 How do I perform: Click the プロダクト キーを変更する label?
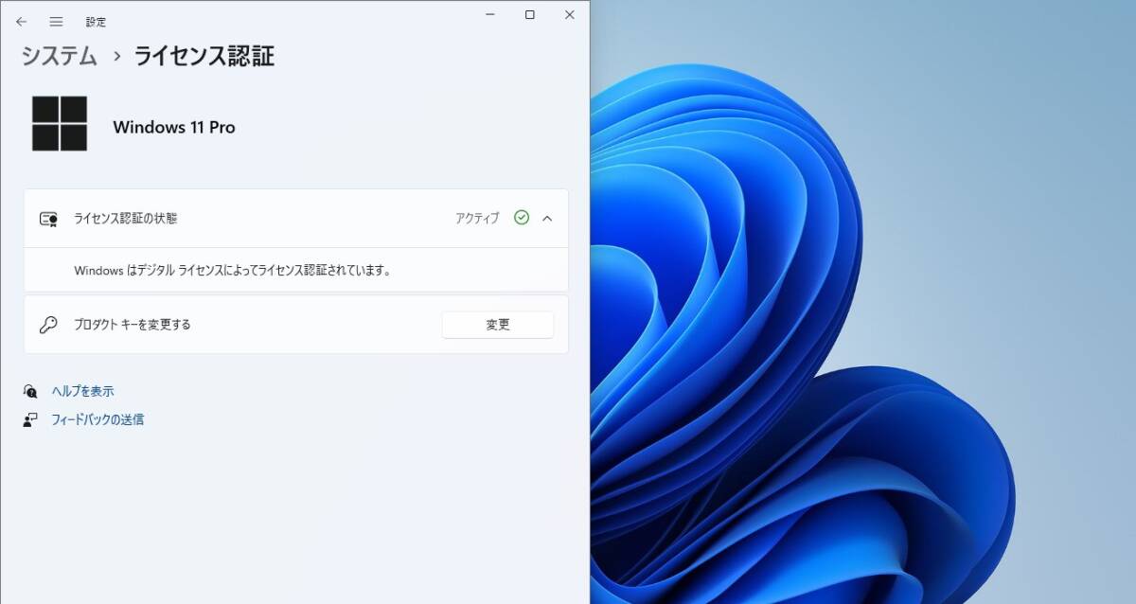[x=133, y=325]
